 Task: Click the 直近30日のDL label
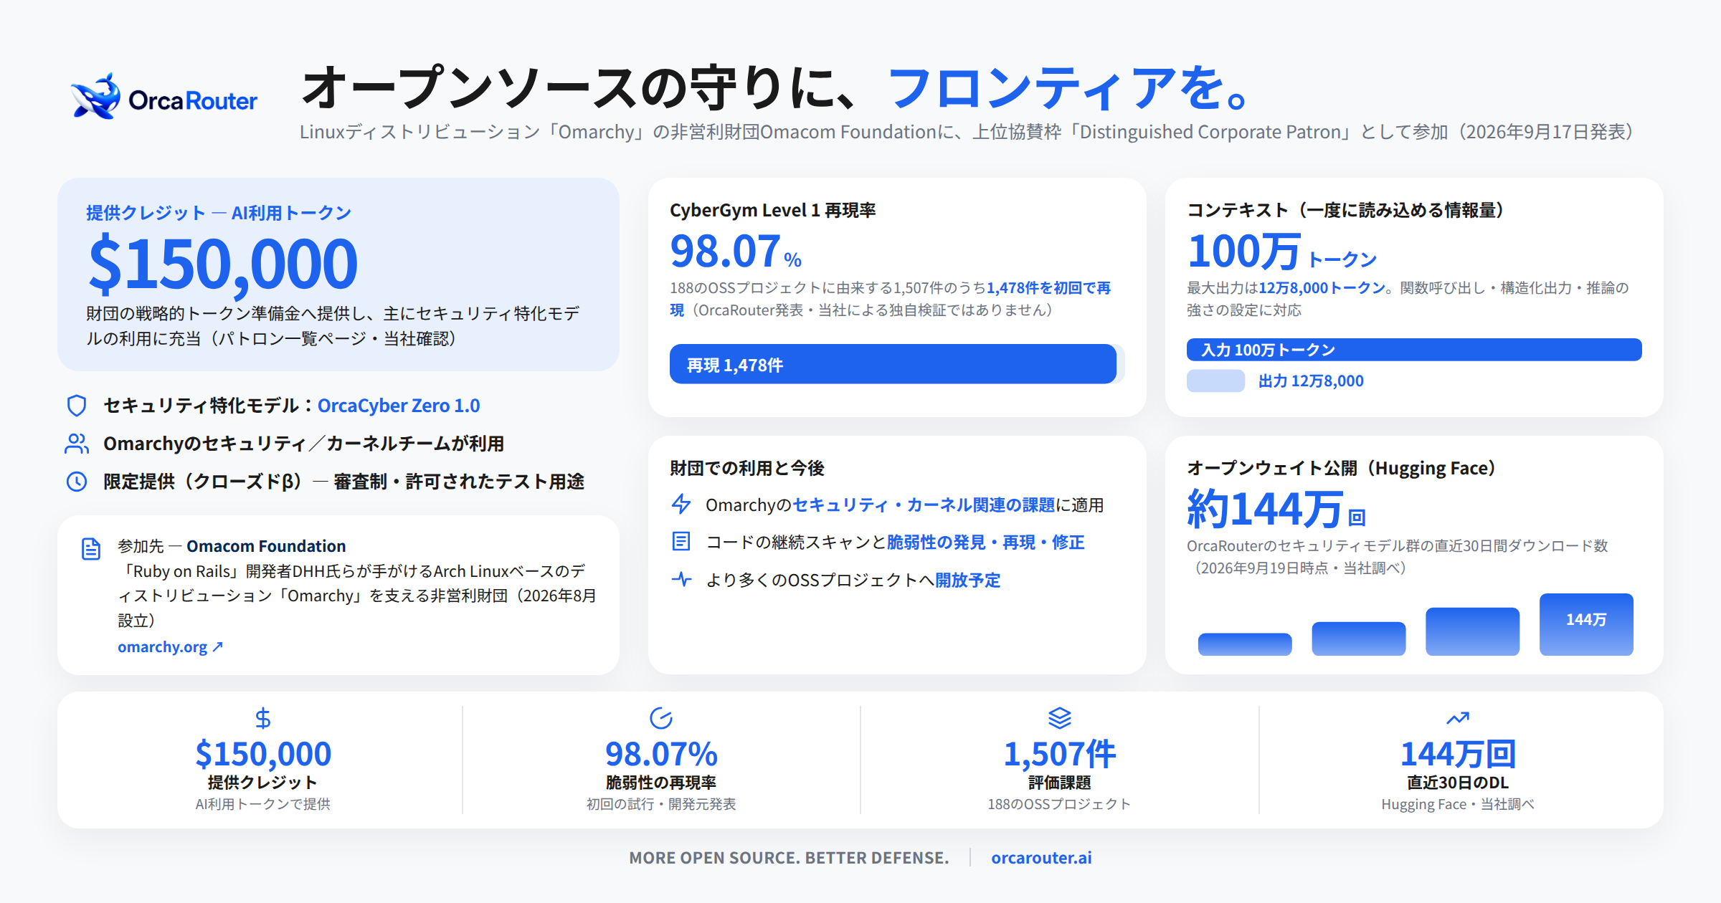(x=1458, y=783)
